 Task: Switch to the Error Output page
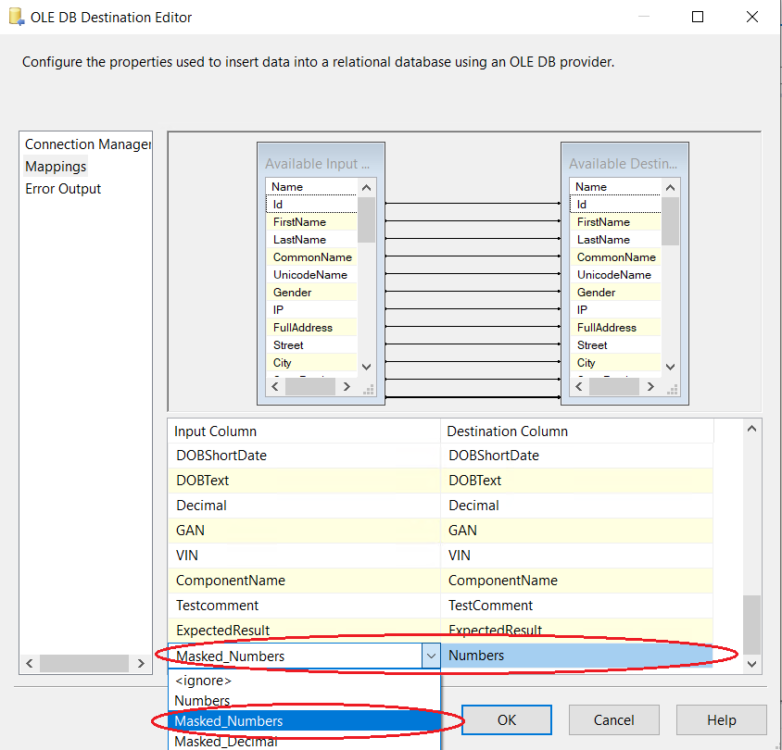pos(63,189)
